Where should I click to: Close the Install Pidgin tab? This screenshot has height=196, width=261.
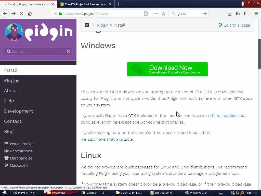tap(53, 4)
